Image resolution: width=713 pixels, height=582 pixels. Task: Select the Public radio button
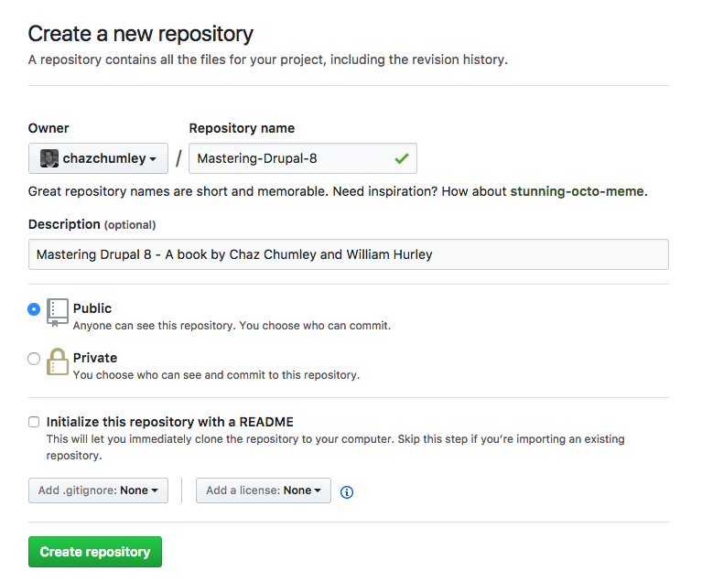tap(34, 309)
